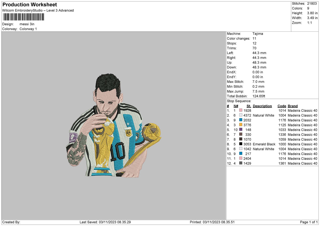This screenshot has width=320, height=226.
Task: Select the purple swatch beside 148 stitches
Action: coord(241,130)
